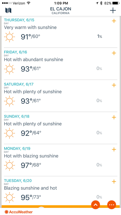Expand Sunday 6/18 forecast details

(x=114, y=117)
